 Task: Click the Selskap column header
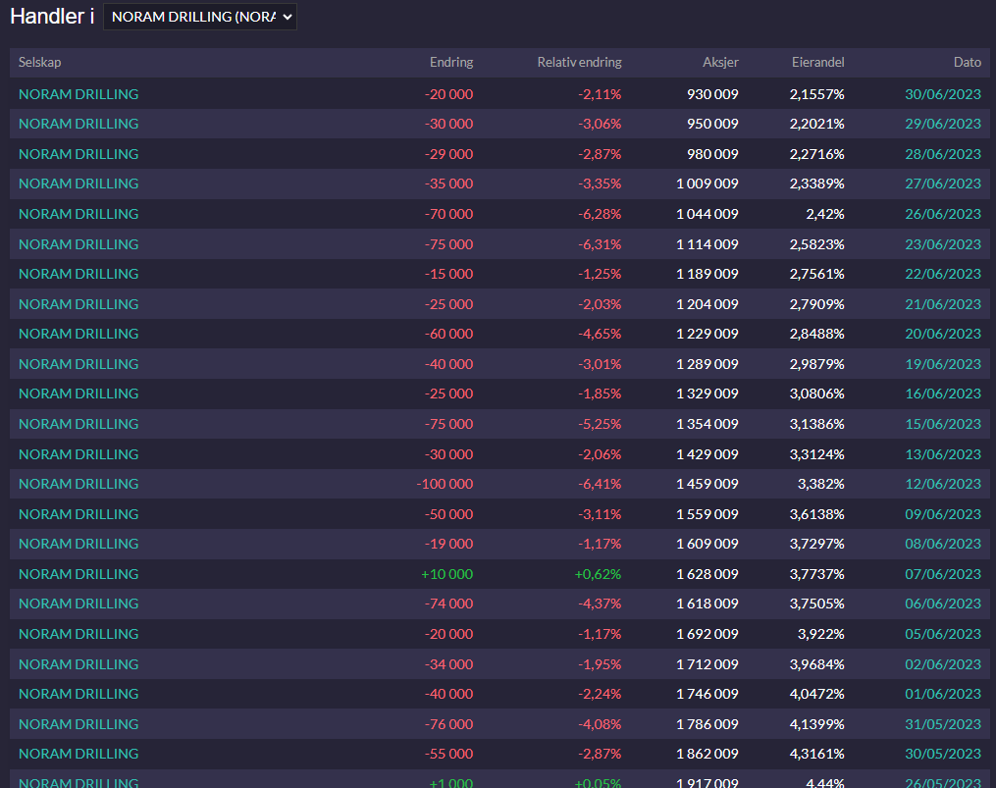coord(39,62)
